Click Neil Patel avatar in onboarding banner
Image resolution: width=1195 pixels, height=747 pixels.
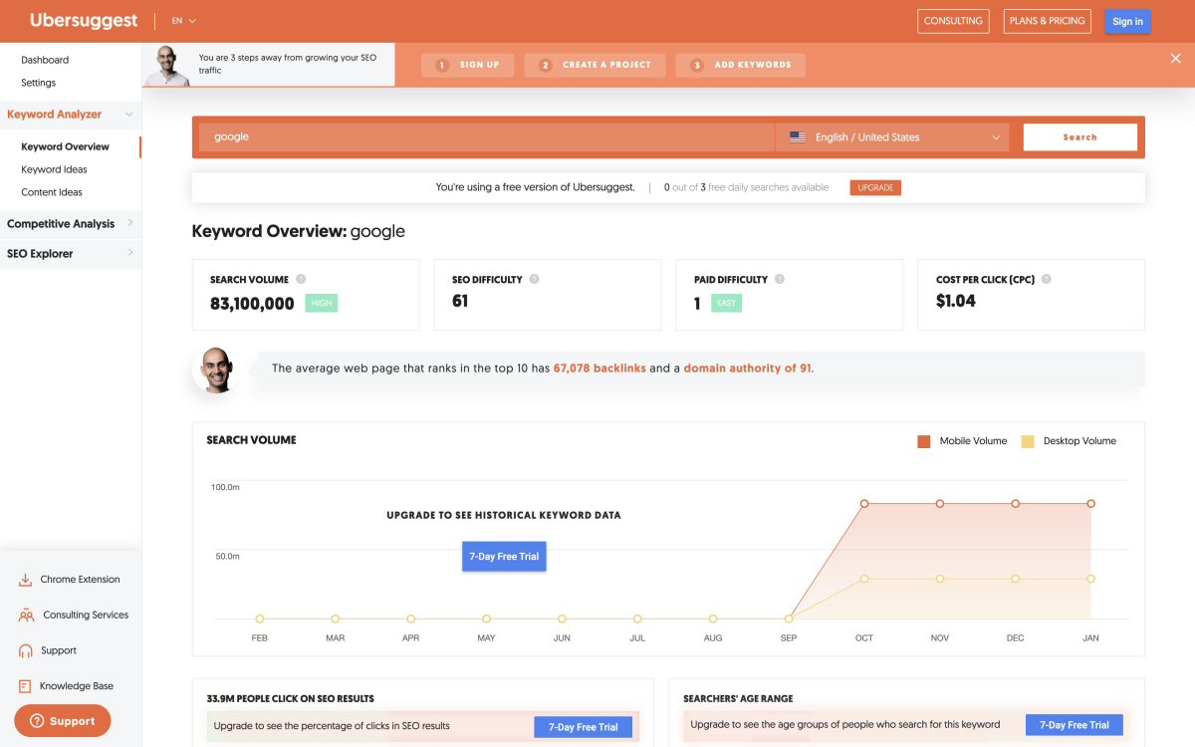click(167, 66)
